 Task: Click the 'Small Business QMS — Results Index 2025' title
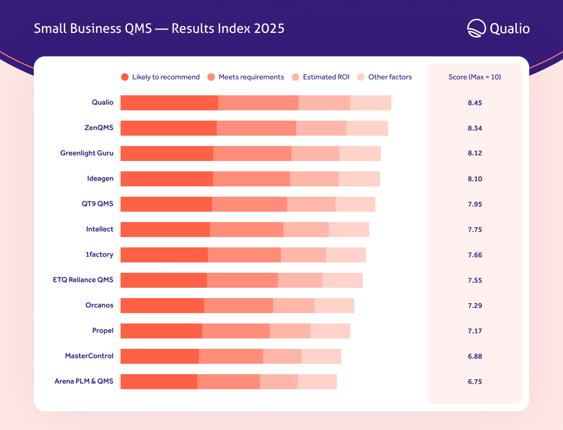(x=159, y=28)
